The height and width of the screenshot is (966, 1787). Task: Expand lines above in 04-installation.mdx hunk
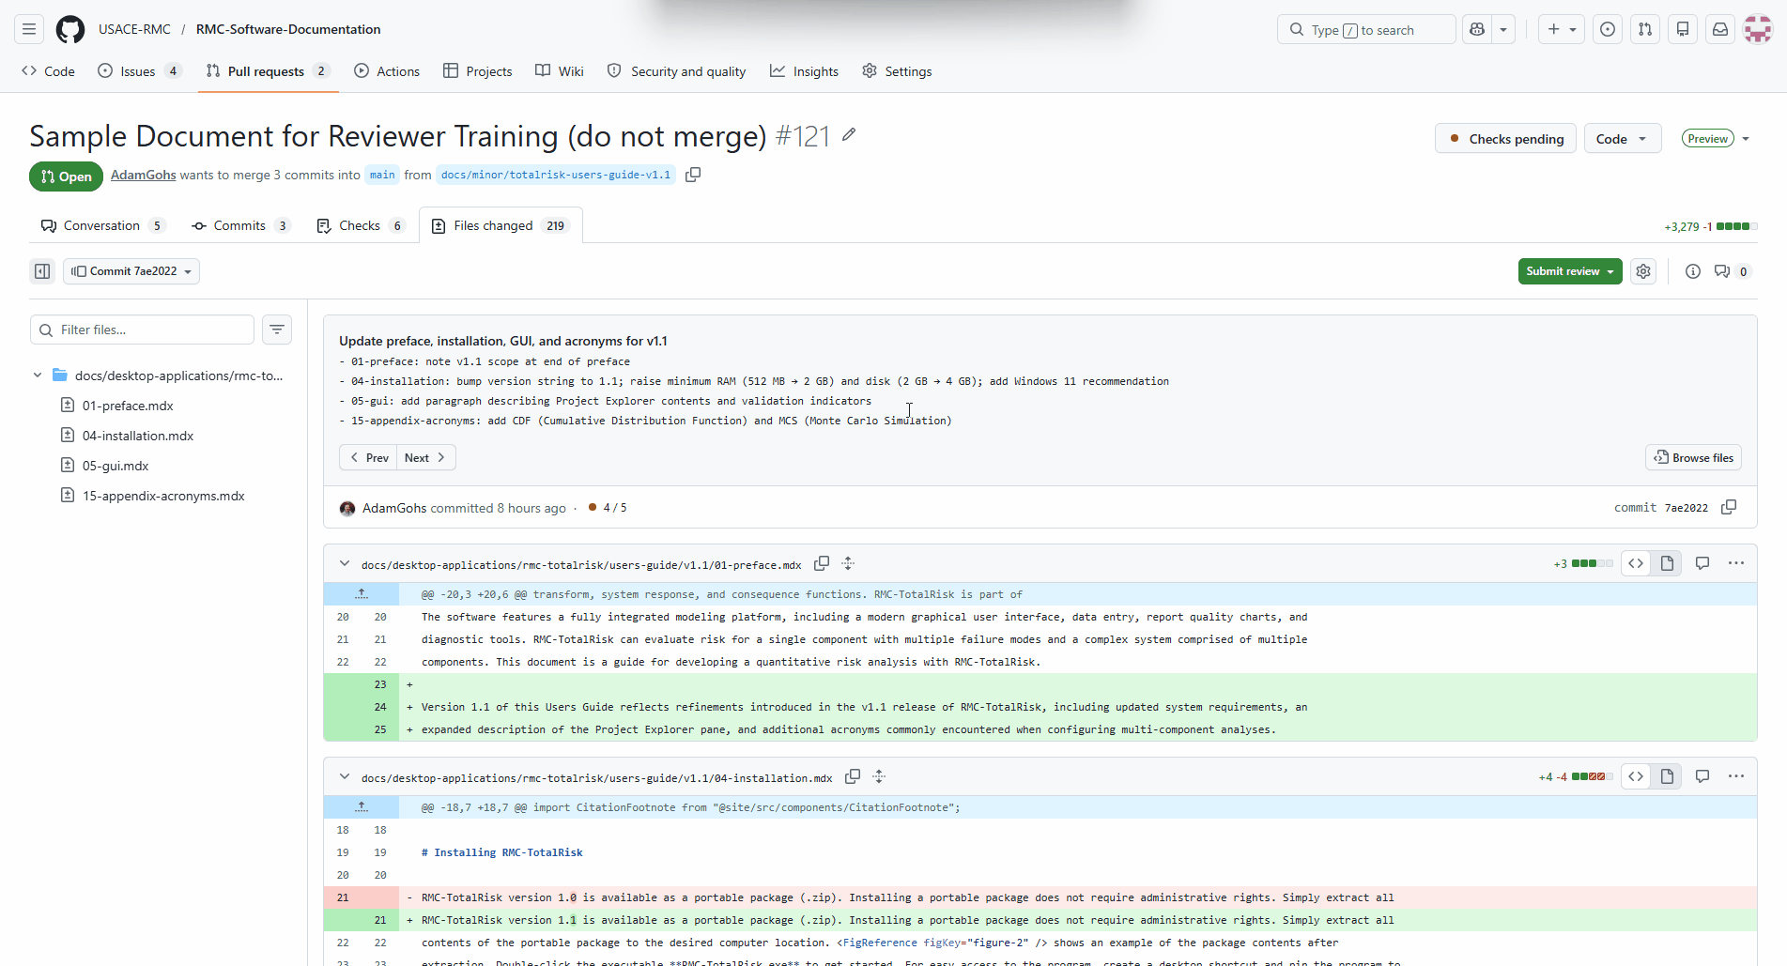[x=362, y=807]
